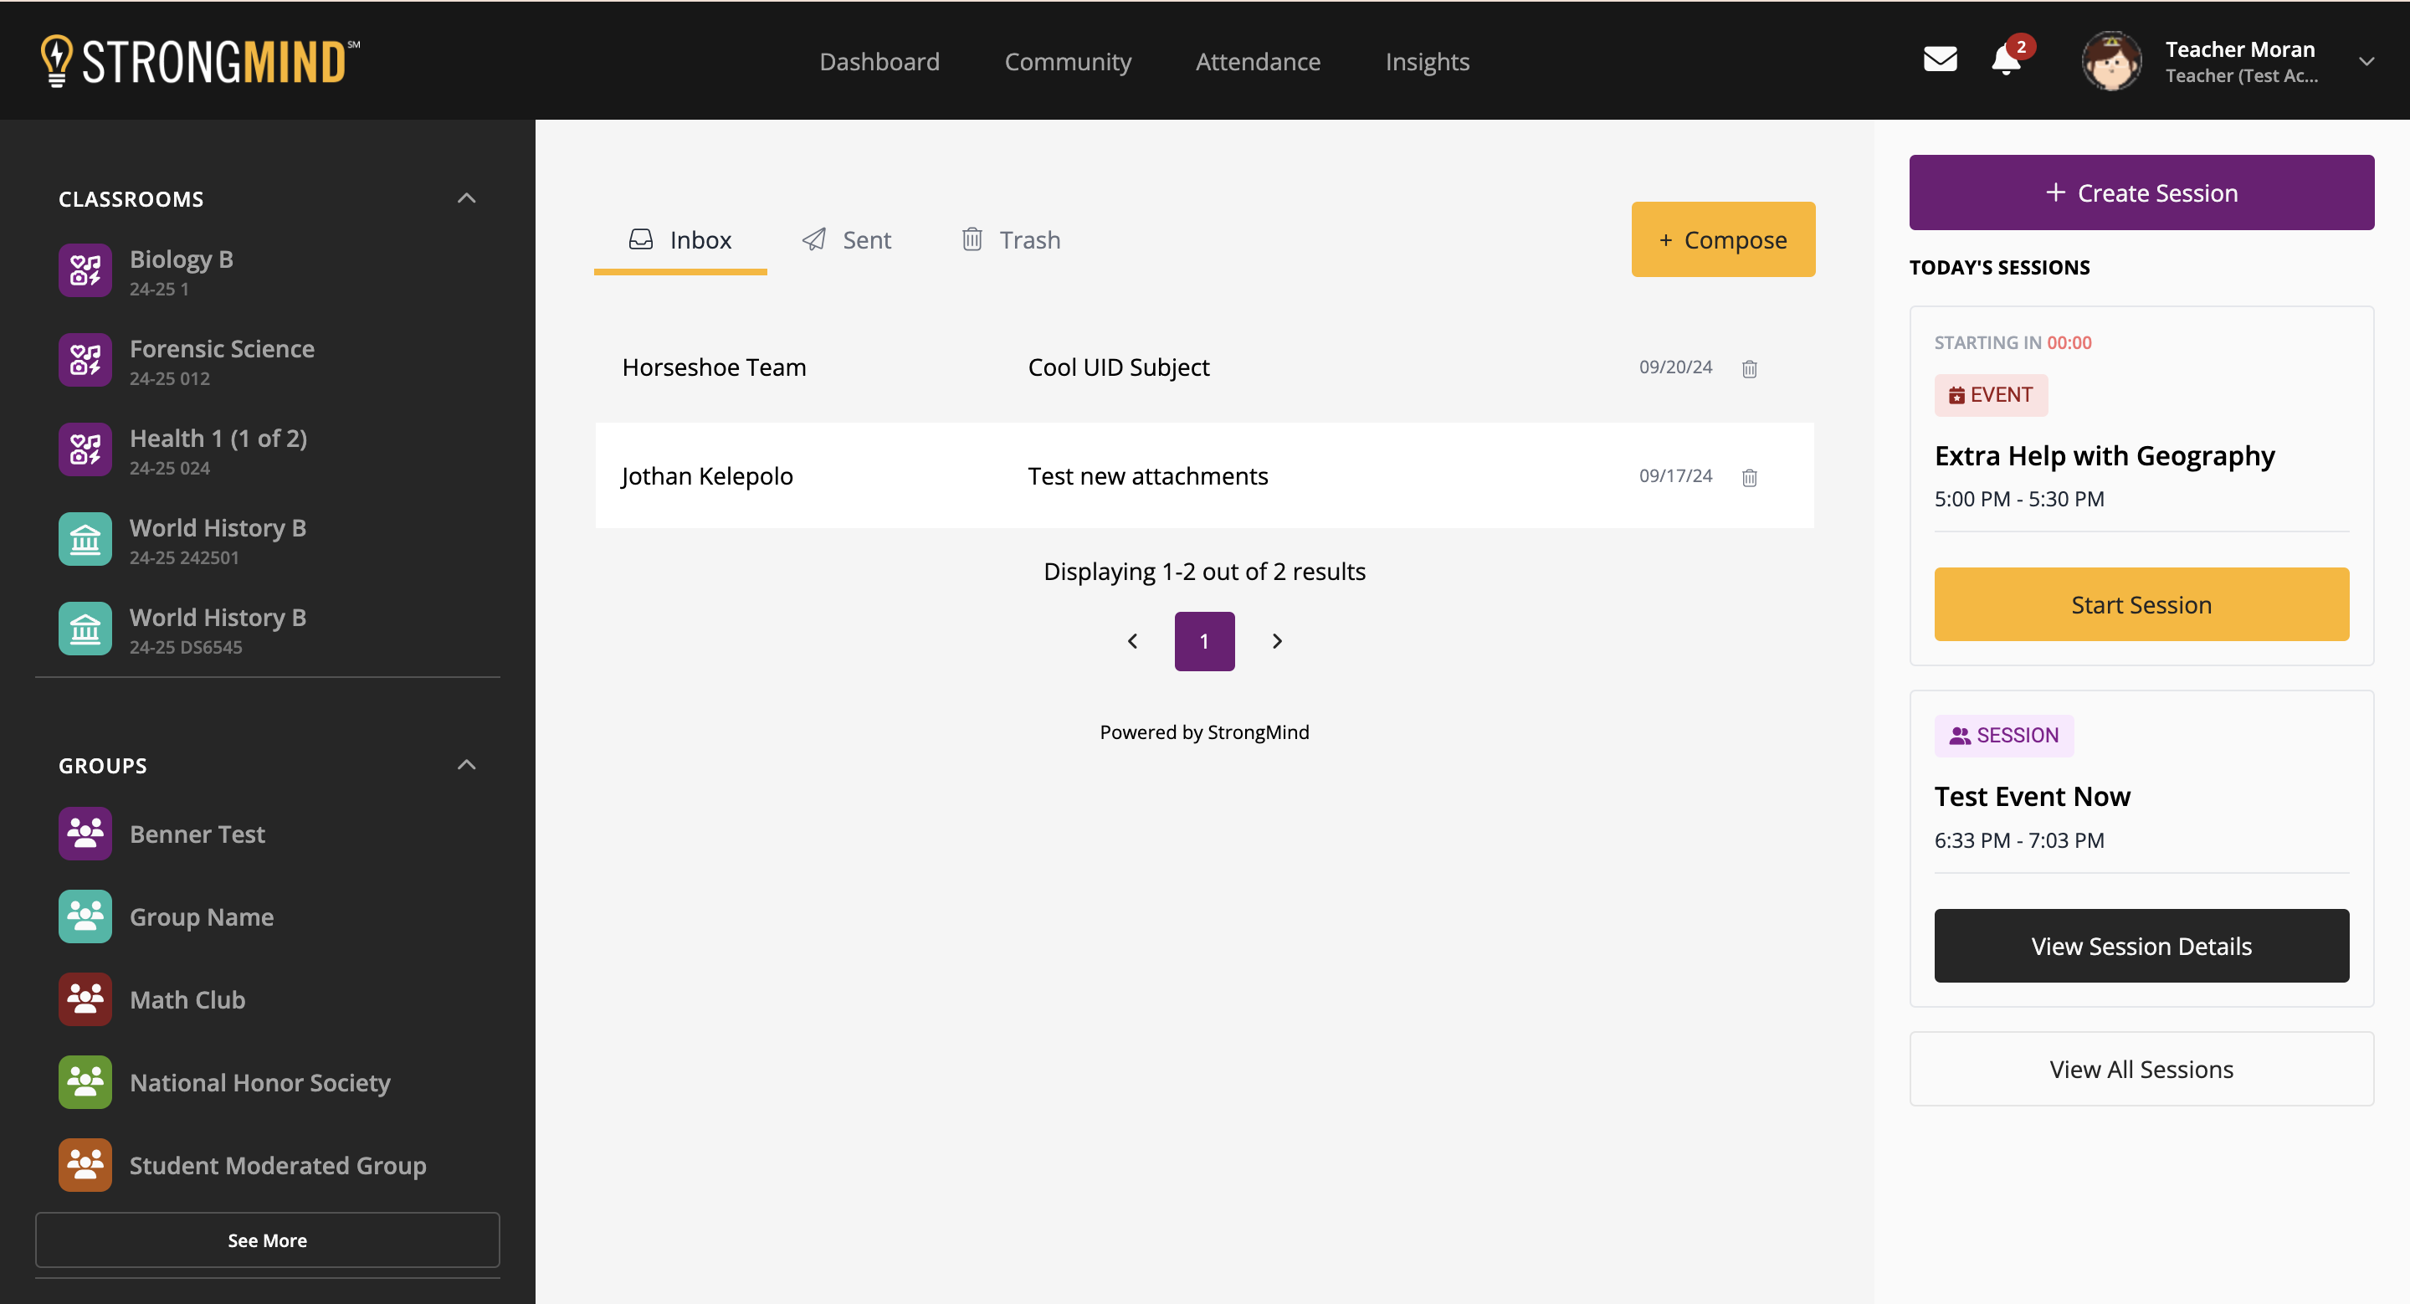The width and height of the screenshot is (2410, 1304).
Task: Open the Test new attachments message
Action: click(x=1147, y=476)
